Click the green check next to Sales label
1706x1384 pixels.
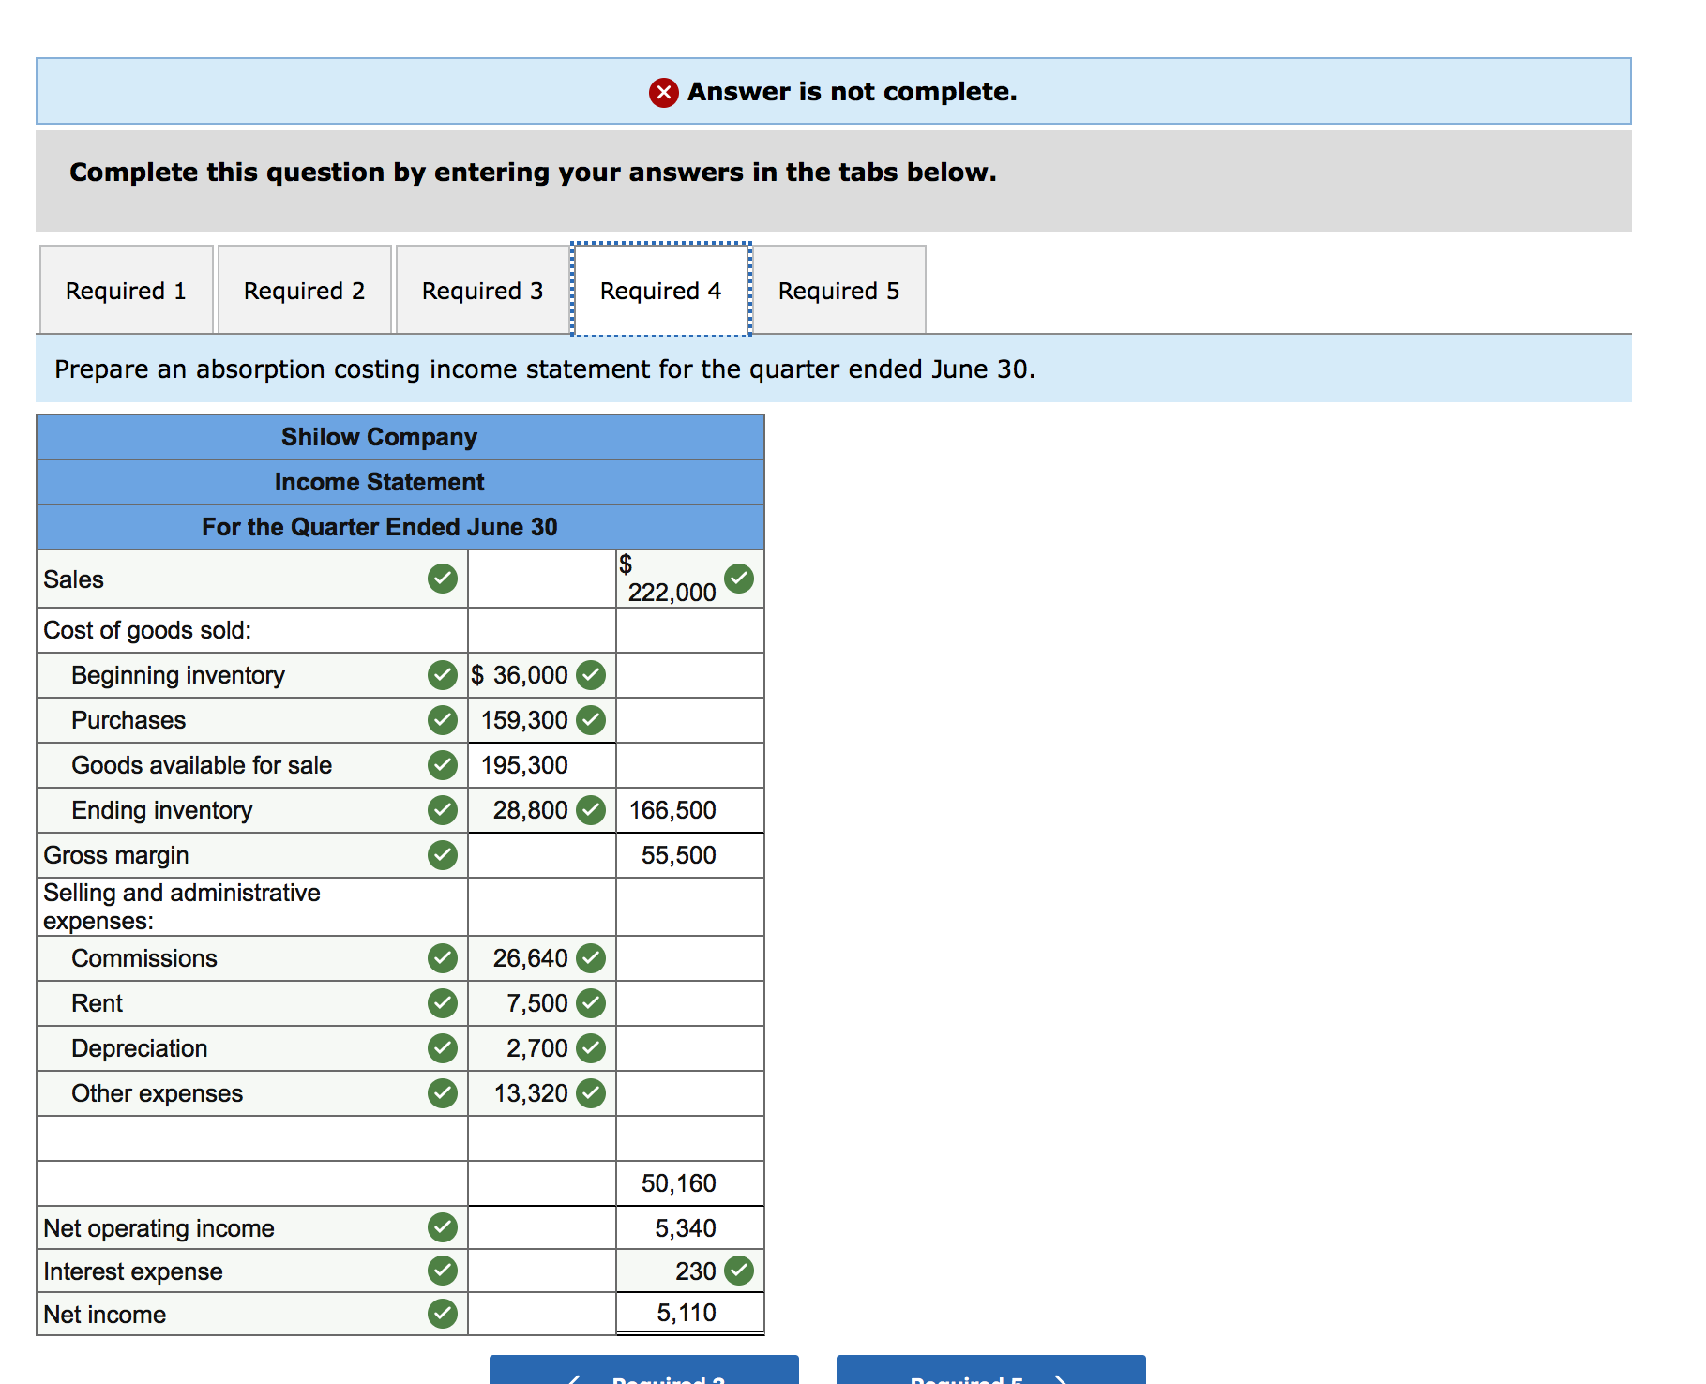443,579
